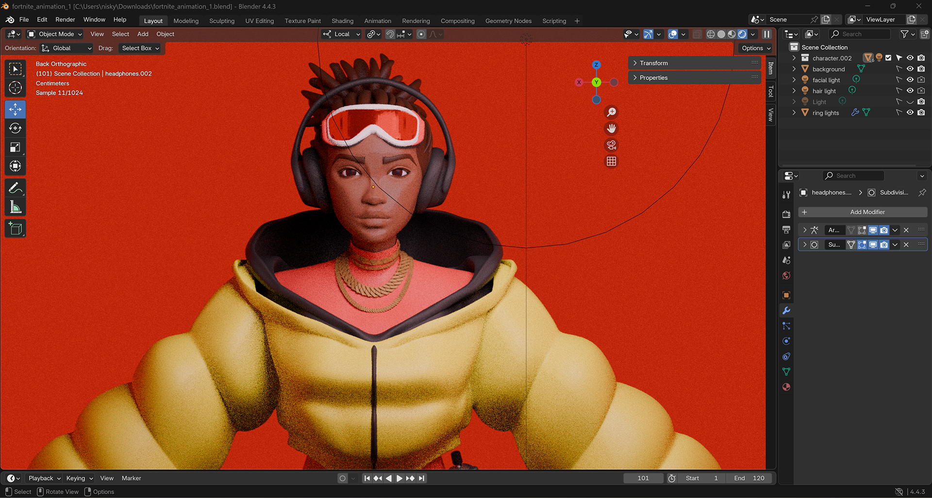Image resolution: width=932 pixels, height=498 pixels.
Task: Toggle hair light viewport visibility
Action: click(x=910, y=91)
